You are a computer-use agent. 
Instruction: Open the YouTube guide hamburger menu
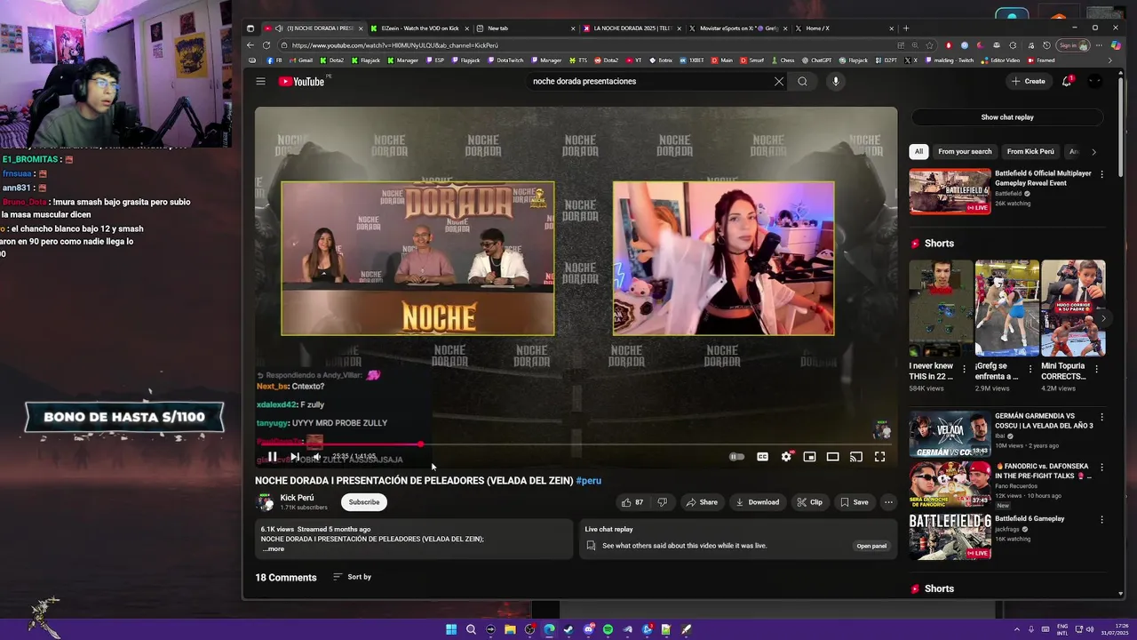[260, 81]
